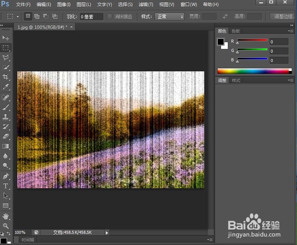Open the 滤镜(T) menu

(x=146, y=4)
